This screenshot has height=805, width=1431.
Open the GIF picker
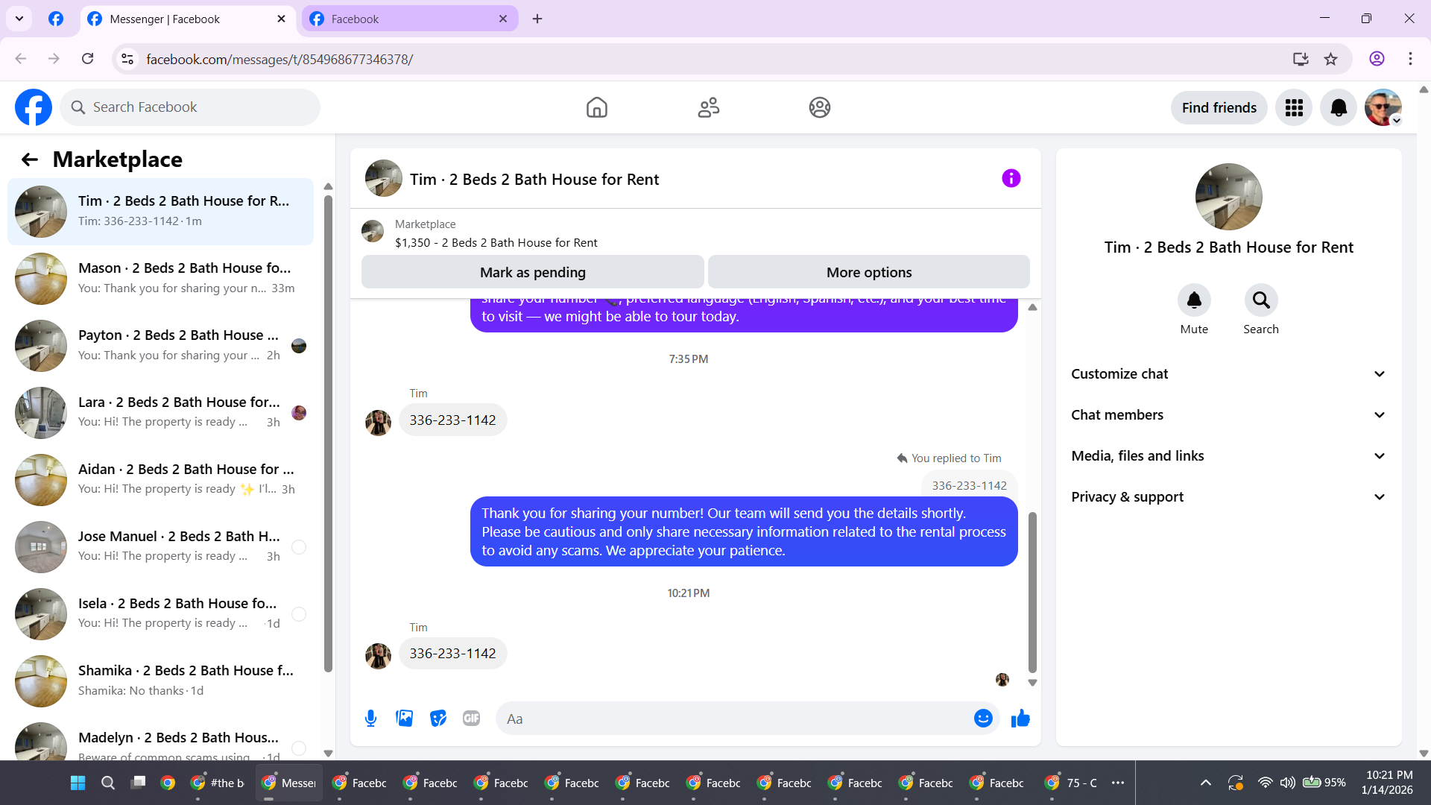point(471,719)
